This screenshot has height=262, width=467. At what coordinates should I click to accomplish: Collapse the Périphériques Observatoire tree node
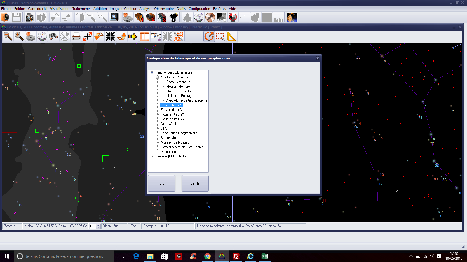coord(152,72)
